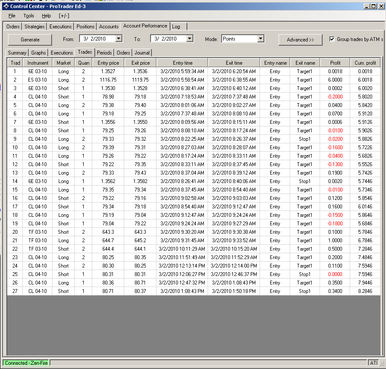Open the Orders sub-tab next to Periods
Image resolution: width=386 pixels, height=369 pixels.
pyautogui.click(x=123, y=53)
